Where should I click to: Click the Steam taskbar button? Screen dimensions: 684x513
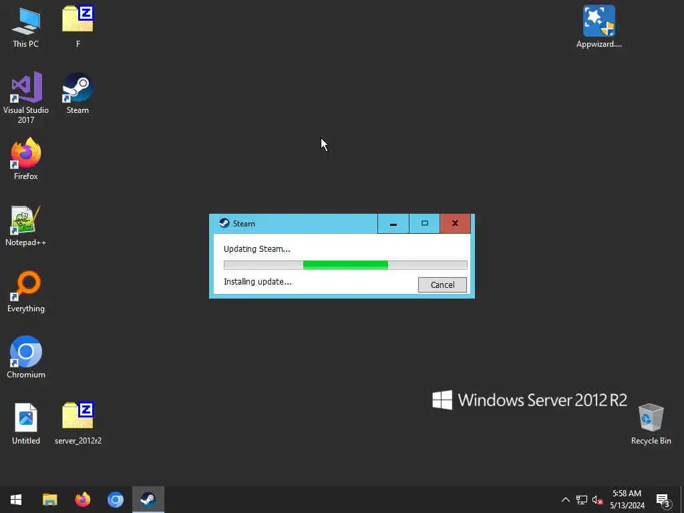[148, 500]
